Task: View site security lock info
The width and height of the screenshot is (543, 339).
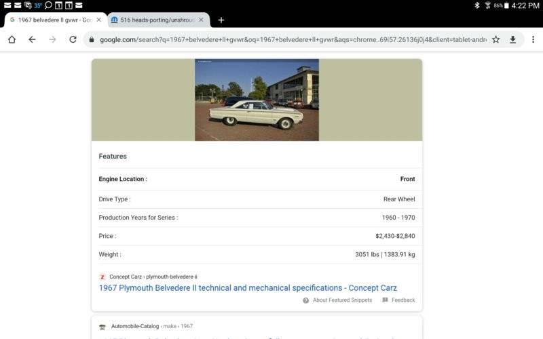Action: 92,39
